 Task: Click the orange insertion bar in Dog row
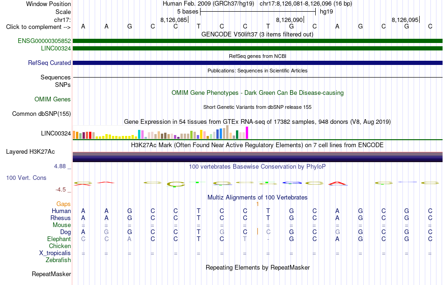[x=258, y=232]
